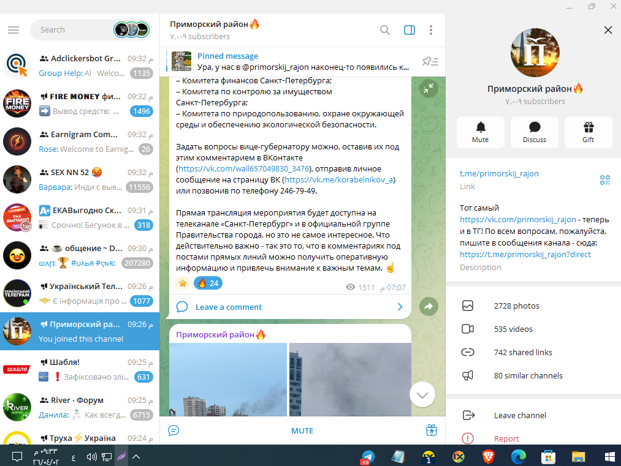Image resolution: width=621 pixels, height=466 pixels.
Task: Open Шабля! channel chat
Action: [x=80, y=369]
